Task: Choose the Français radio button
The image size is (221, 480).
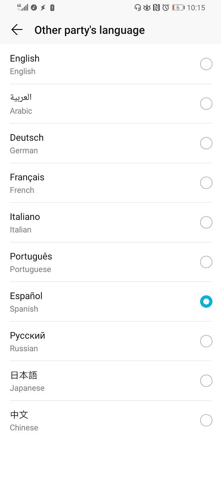Action: point(206,183)
